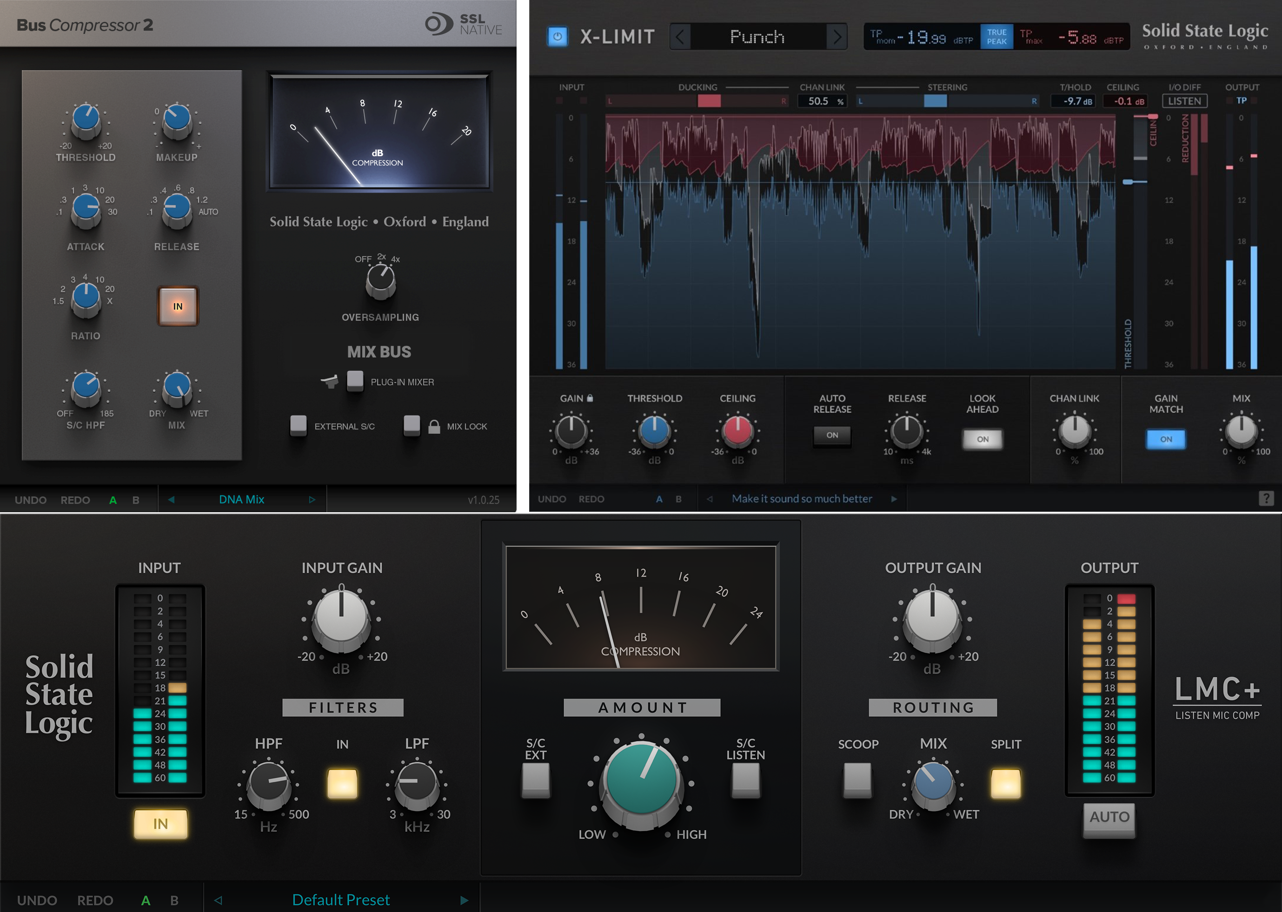The height and width of the screenshot is (912, 1282).
Task: Open help via the question mark icon
Action: (1267, 499)
